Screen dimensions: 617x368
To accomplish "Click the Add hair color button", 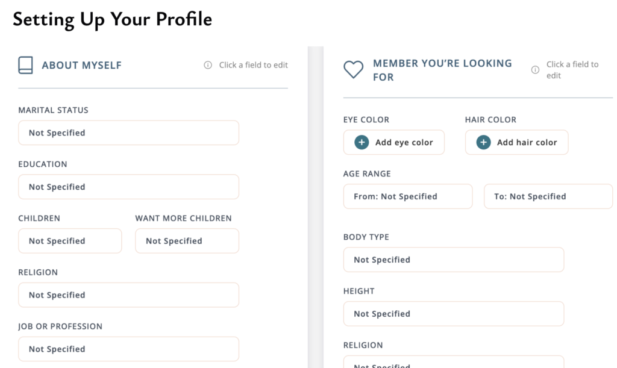I will coord(516,142).
